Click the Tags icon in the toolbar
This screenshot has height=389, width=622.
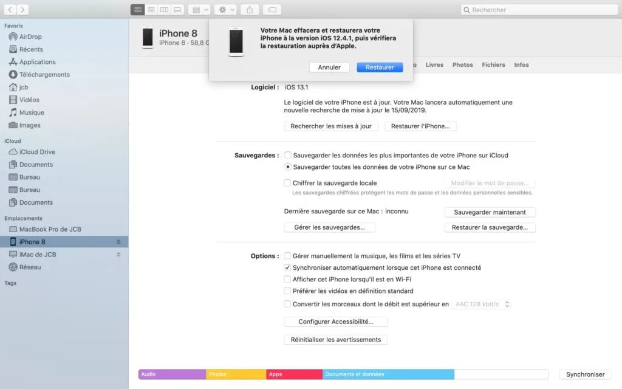coord(271,9)
